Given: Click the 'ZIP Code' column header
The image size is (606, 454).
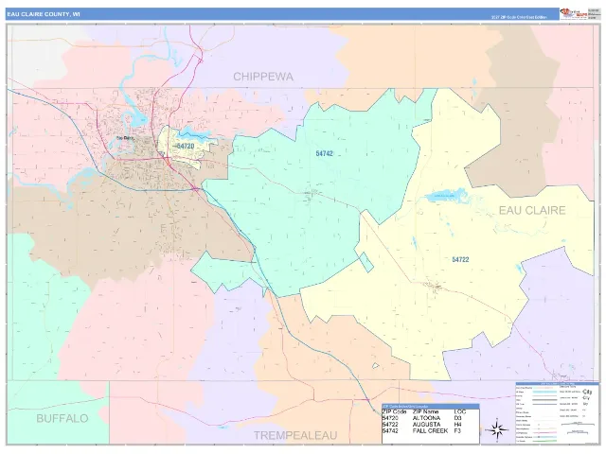Looking at the screenshot, I should pyautogui.click(x=394, y=411).
